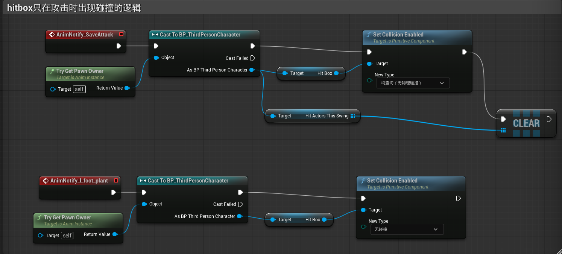The image size is (562, 254).
Task: Click the Cast Failed execution pin on top cast node
Action: (x=252, y=58)
